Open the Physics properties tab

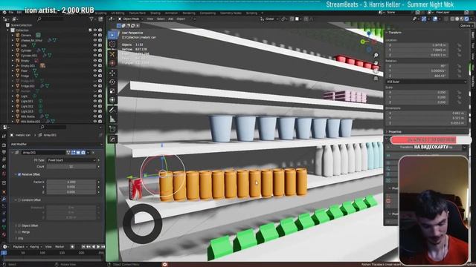tap(4, 213)
